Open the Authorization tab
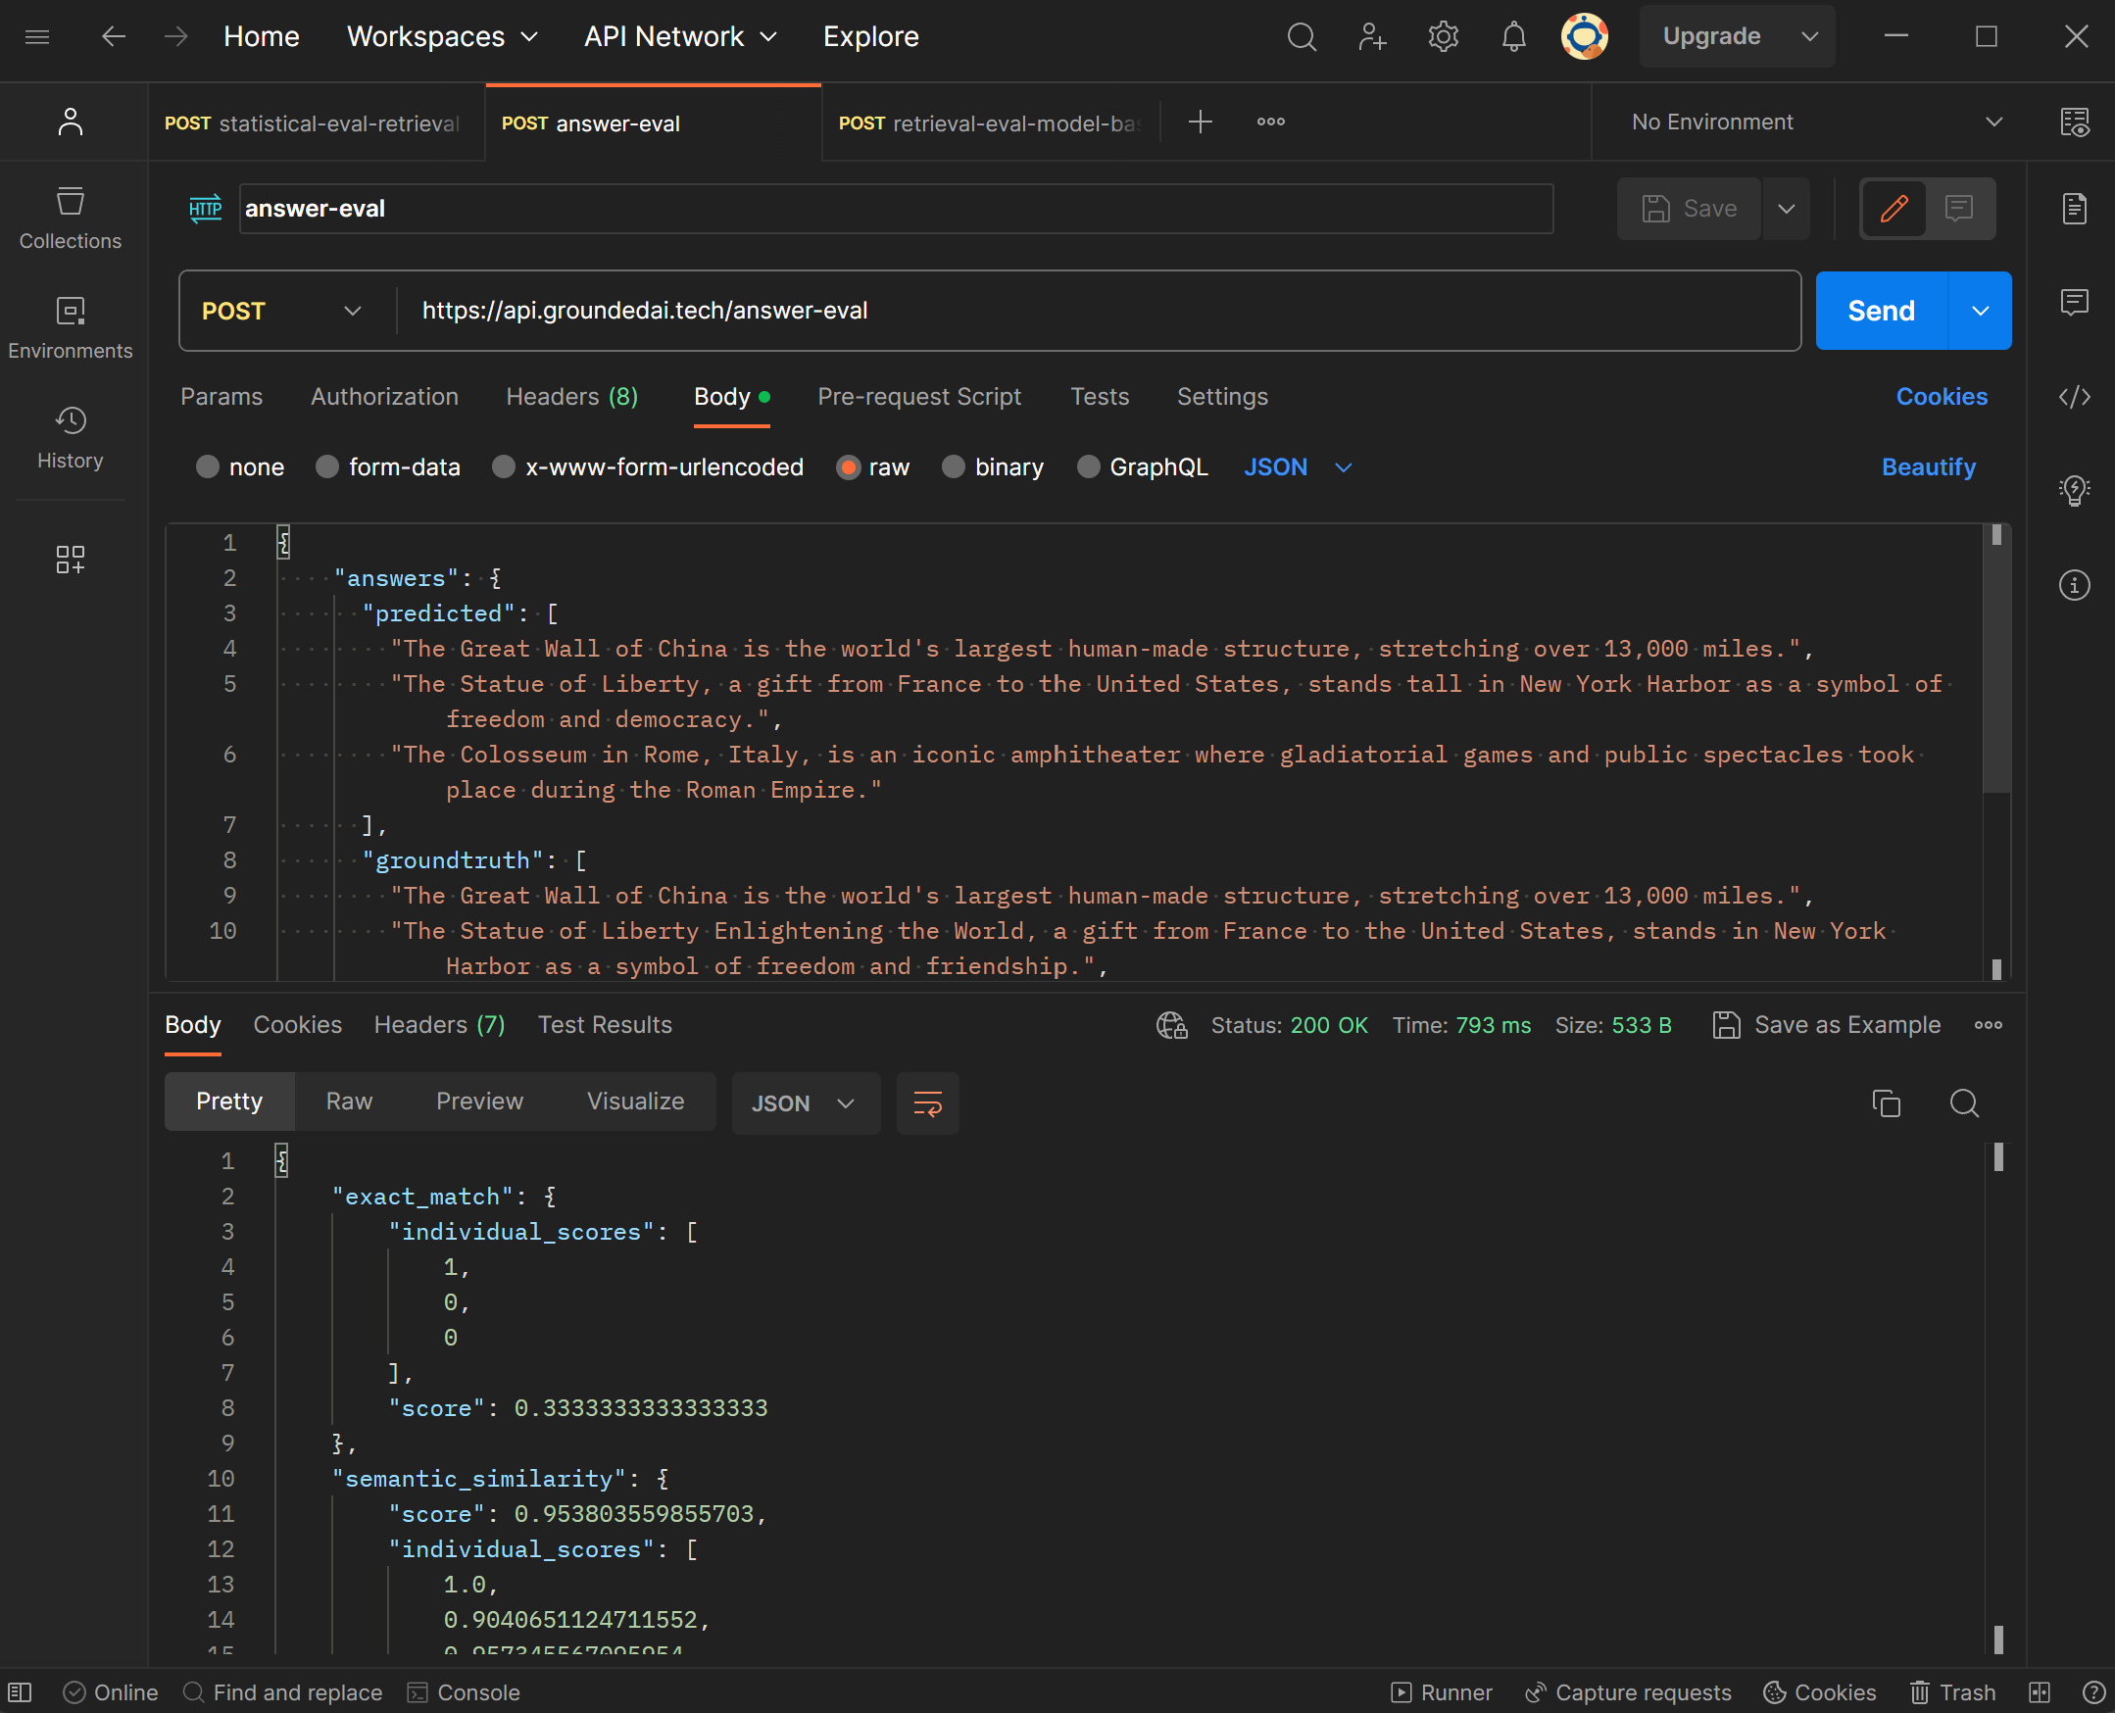Image resolution: width=2115 pixels, height=1713 pixels. coord(384,397)
